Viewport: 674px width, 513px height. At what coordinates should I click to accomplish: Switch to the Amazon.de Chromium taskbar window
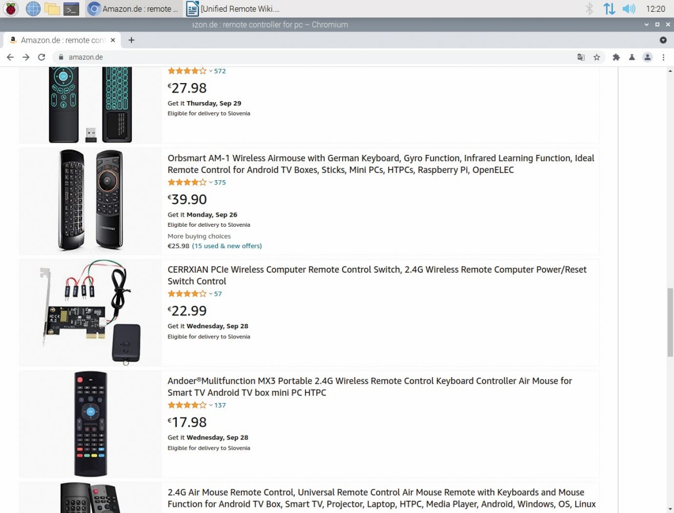point(134,8)
